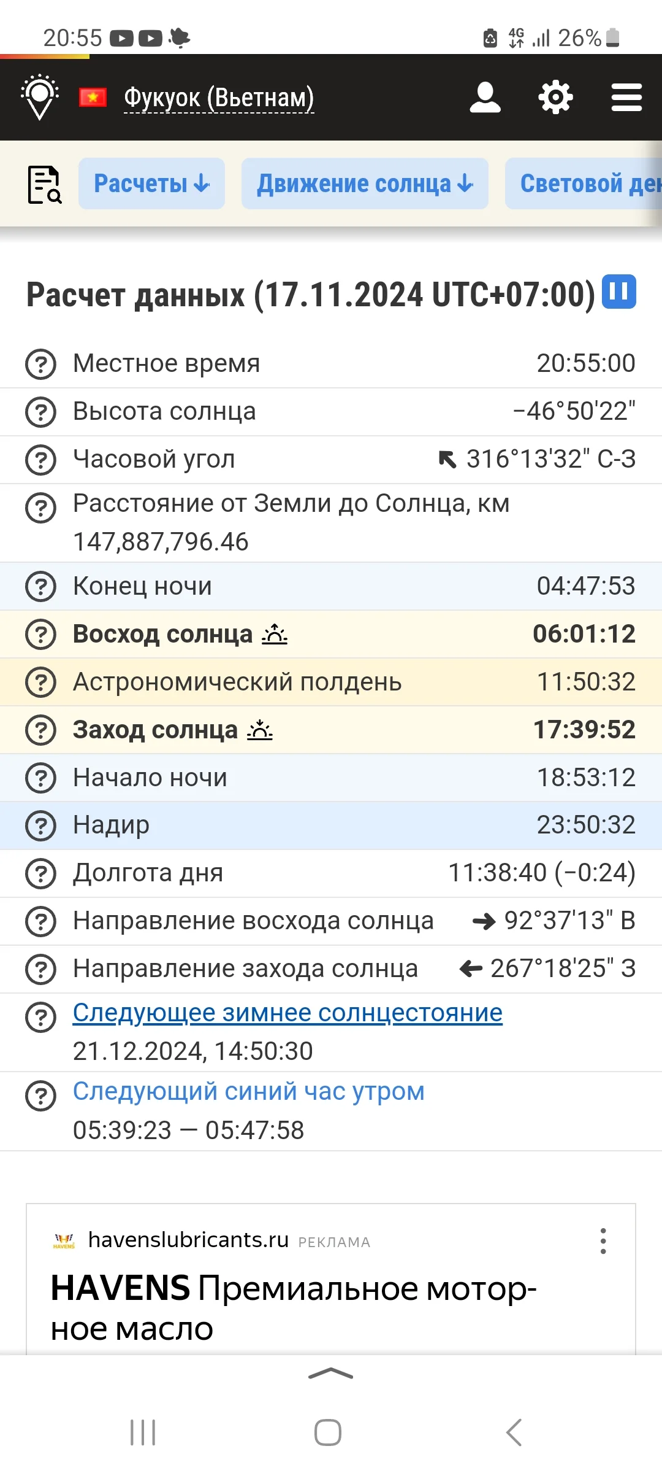Tap the location pin logo icon

[40, 97]
